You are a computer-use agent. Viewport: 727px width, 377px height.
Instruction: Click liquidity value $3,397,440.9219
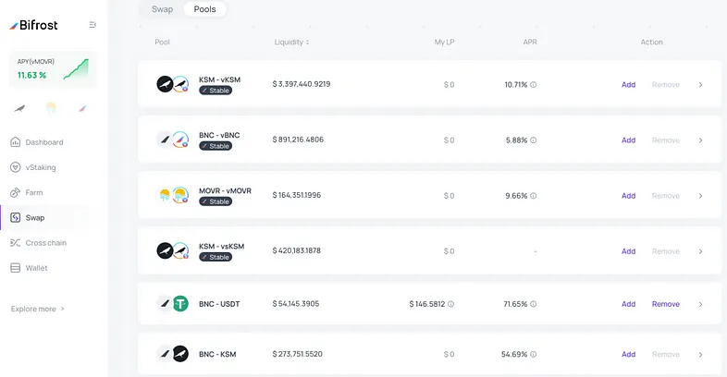[x=302, y=84]
